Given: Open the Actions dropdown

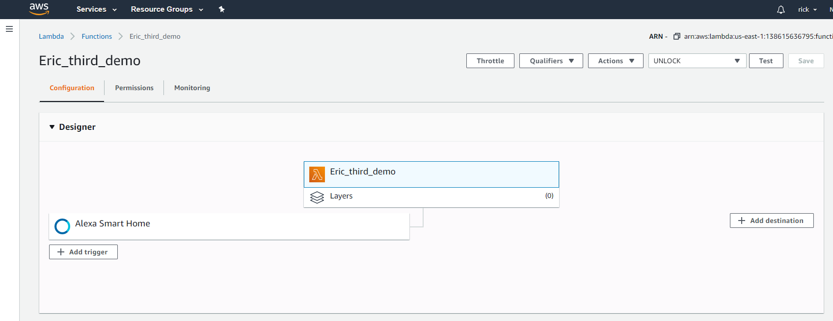Looking at the screenshot, I should [616, 61].
